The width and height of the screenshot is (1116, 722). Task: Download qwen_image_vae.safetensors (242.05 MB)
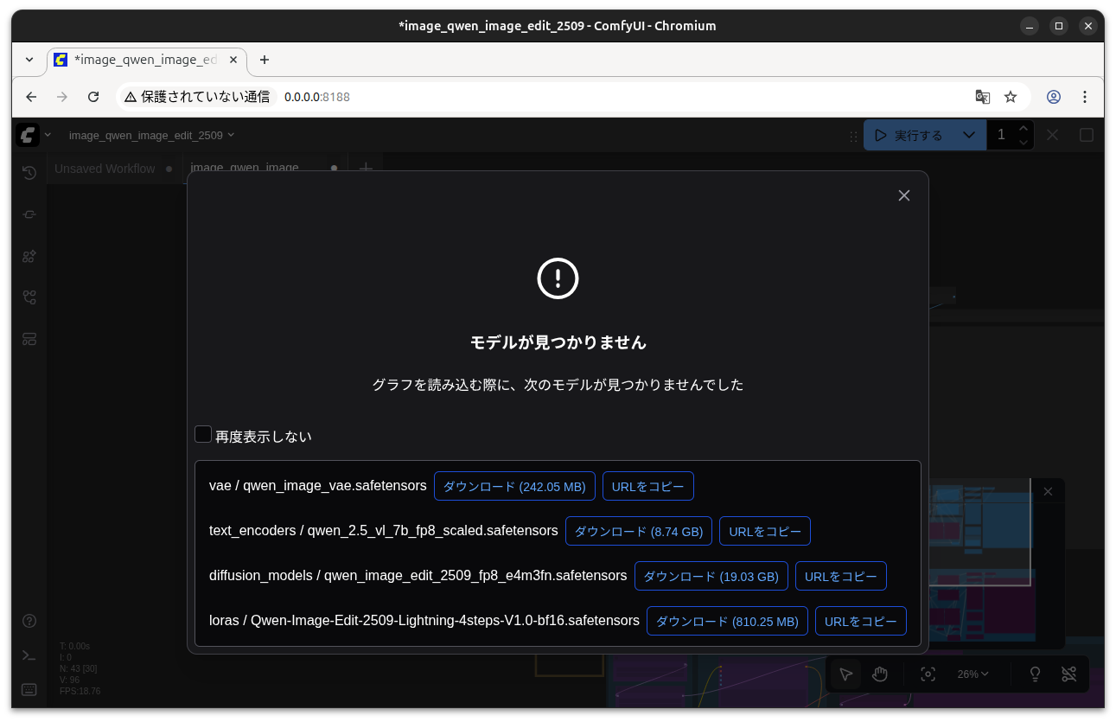point(514,486)
